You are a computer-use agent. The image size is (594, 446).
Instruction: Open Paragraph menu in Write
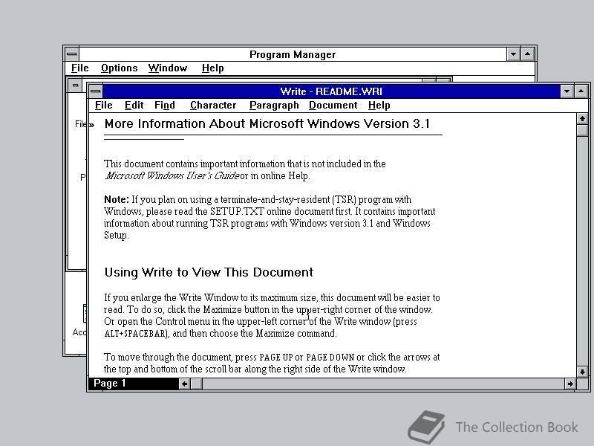pyautogui.click(x=274, y=105)
